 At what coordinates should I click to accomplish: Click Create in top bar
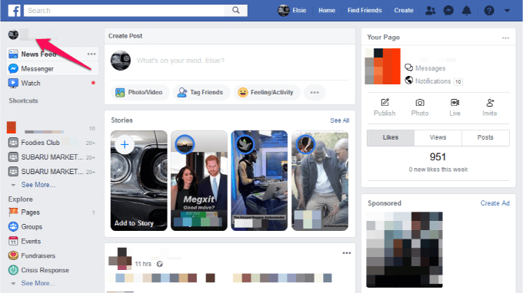tap(404, 10)
